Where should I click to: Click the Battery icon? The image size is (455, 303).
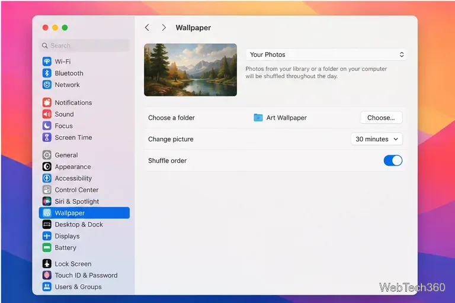pos(47,247)
